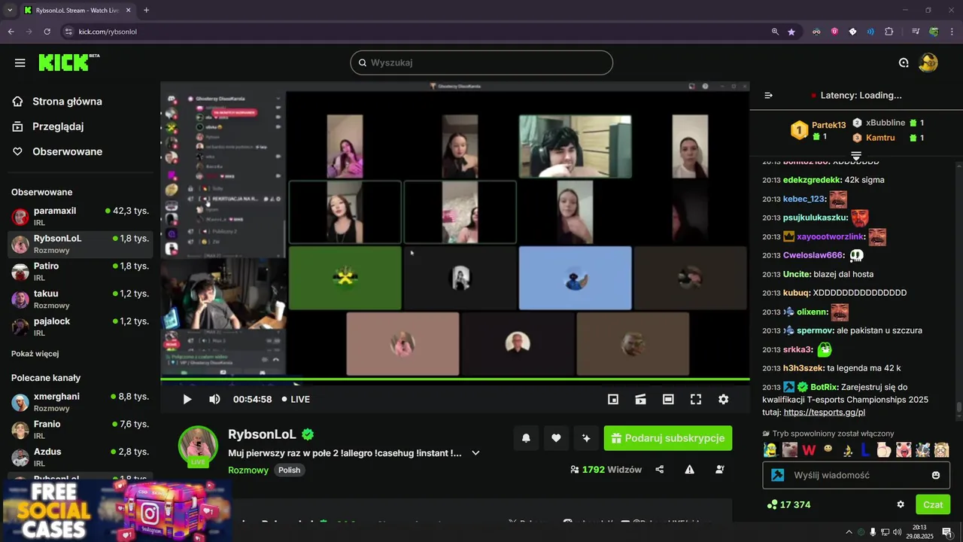Expand list with Pokaż więcej
Viewport: 963px width, 542px height.
(x=35, y=354)
